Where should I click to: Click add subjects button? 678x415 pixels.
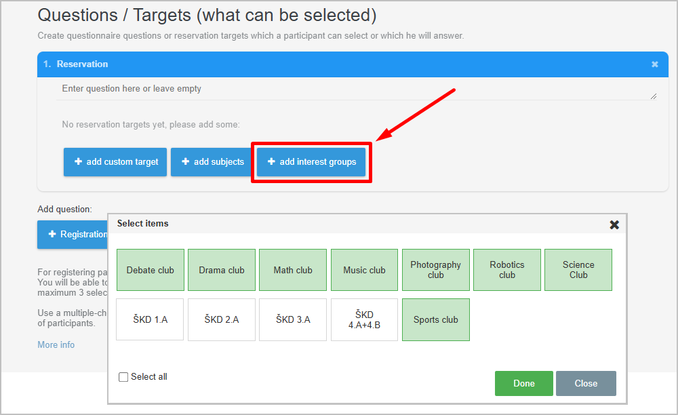tap(211, 162)
